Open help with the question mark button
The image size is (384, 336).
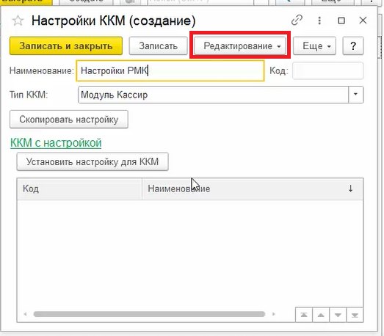tap(353, 45)
